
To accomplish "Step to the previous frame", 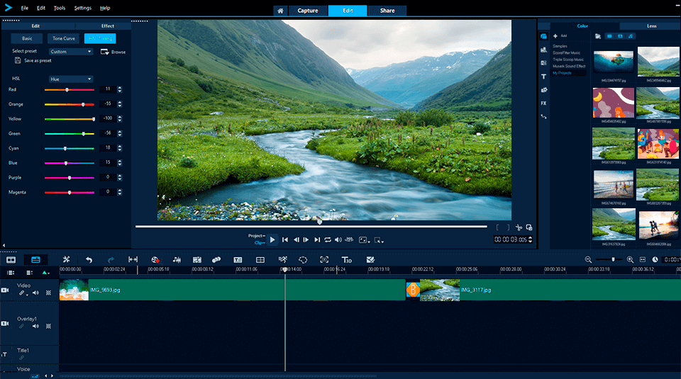I will pos(297,240).
